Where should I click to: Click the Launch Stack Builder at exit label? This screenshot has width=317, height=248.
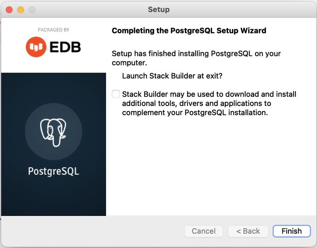coord(172,76)
